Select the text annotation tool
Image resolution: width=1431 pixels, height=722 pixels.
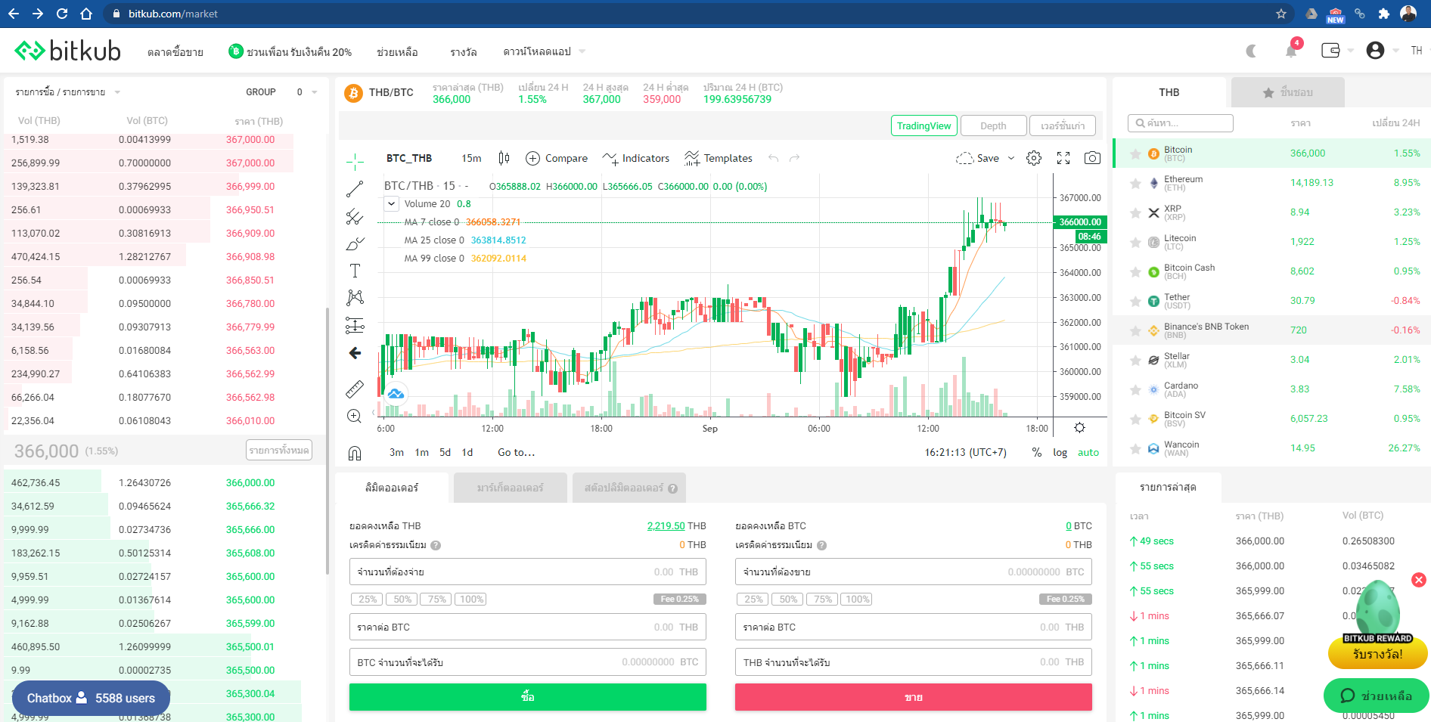[355, 271]
